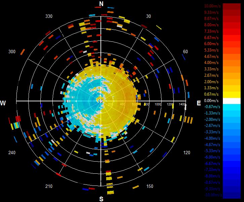The height and width of the screenshot is (202, 244).
Task: Click the -6.00m/s legend label
Action: coord(212,157)
